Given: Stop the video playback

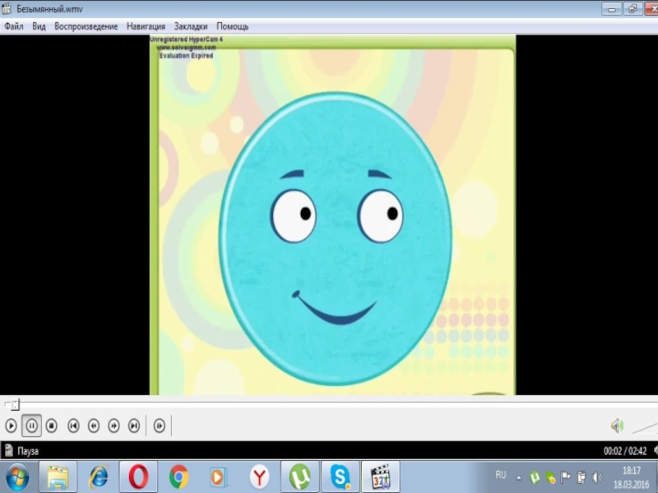Looking at the screenshot, I should point(51,426).
